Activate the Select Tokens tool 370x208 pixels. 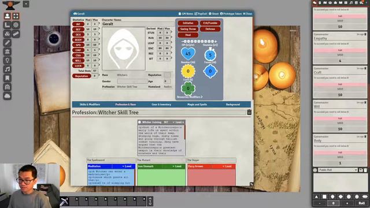16,16
